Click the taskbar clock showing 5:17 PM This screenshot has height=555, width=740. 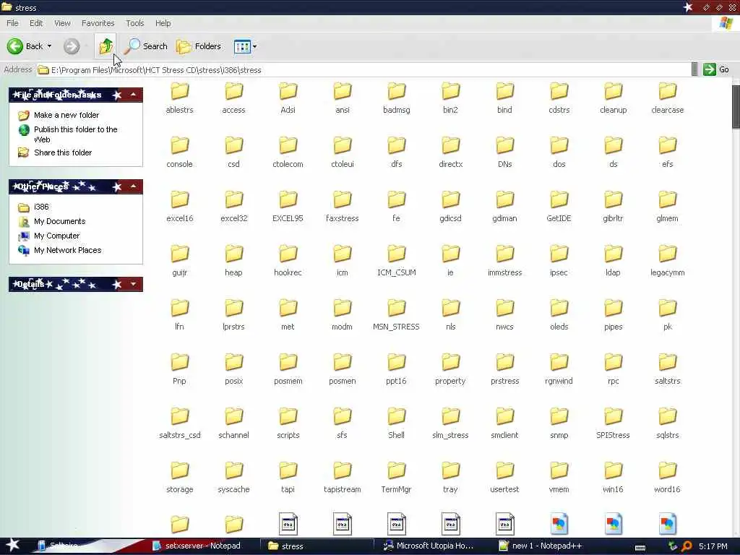713,546
